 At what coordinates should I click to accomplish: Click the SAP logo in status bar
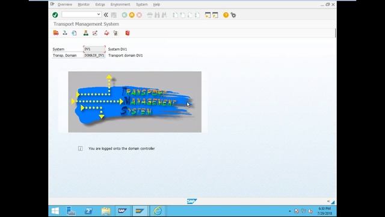(192, 201)
